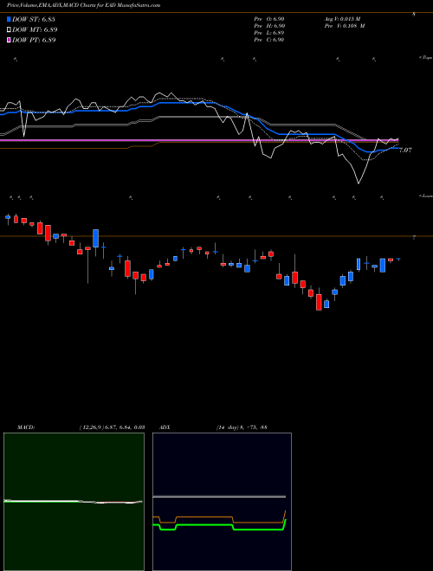Open the dark blue ADX indicator panel
433x571 pixels.
(x=222, y=502)
